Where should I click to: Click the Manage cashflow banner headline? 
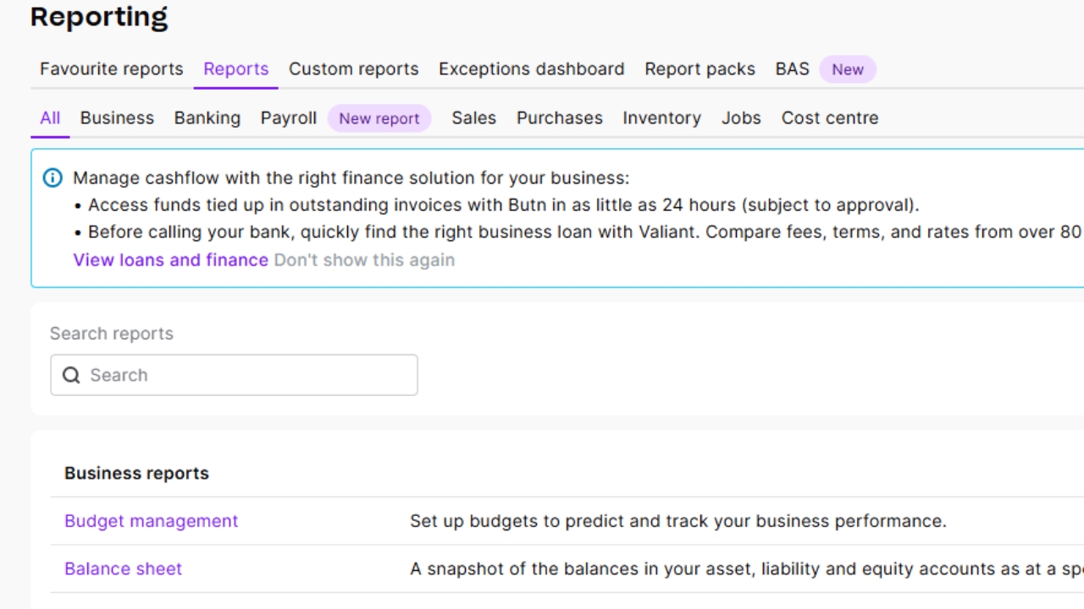tap(351, 178)
